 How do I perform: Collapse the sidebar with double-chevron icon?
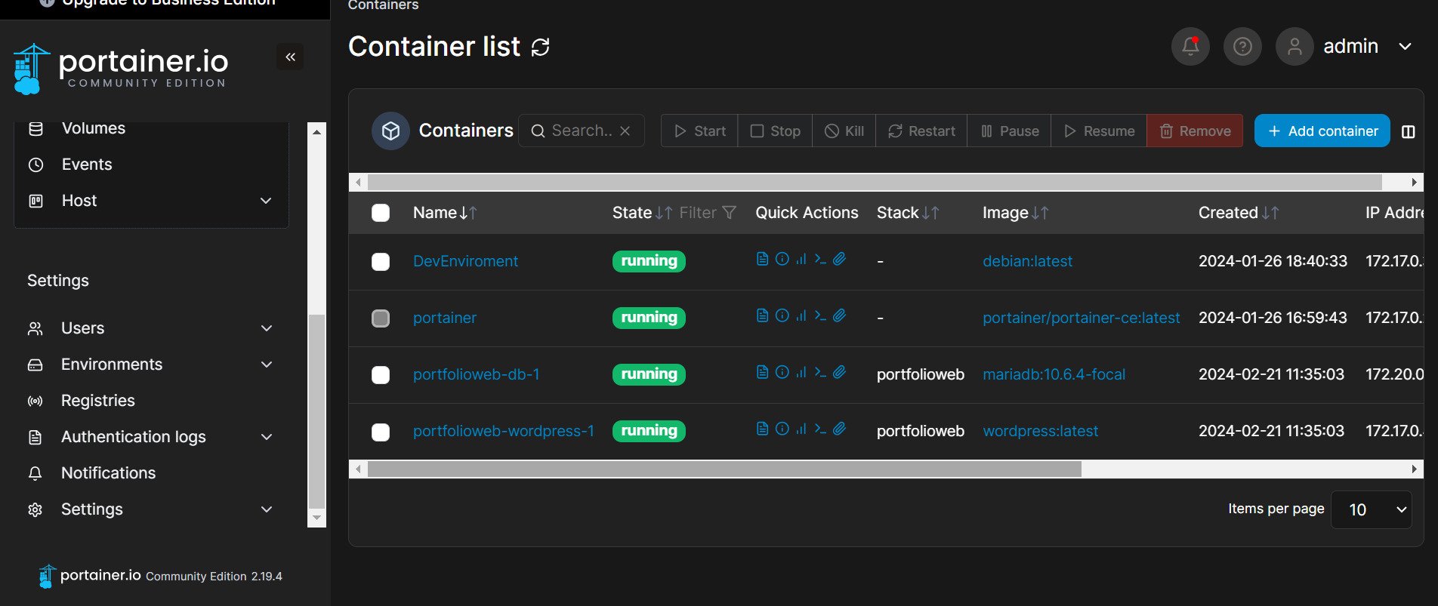(x=290, y=57)
